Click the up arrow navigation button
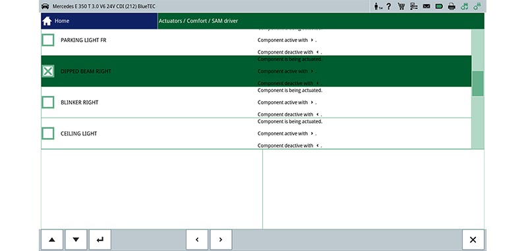 coord(52,240)
